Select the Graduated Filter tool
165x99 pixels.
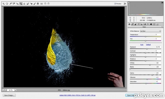tap(38, 4)
